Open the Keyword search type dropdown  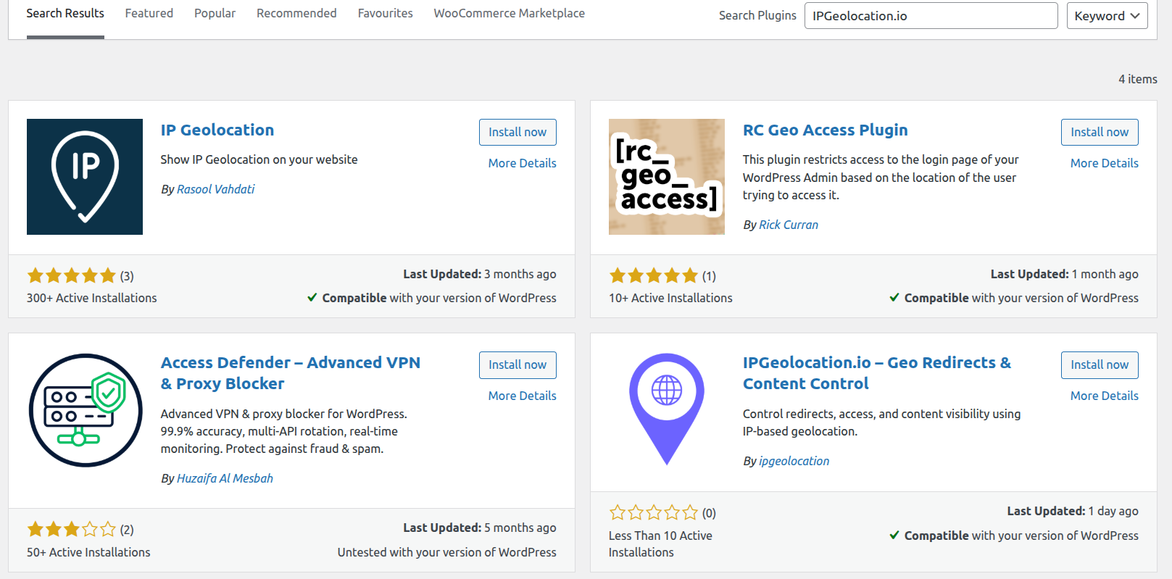[1107, 15]
